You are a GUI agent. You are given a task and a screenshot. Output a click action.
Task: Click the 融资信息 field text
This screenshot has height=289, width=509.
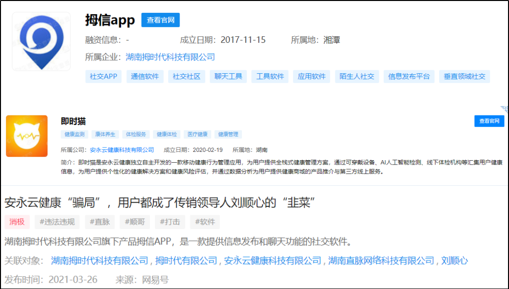[x=107, y=40]
